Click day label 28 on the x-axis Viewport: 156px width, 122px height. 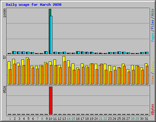tap(133, 119)
